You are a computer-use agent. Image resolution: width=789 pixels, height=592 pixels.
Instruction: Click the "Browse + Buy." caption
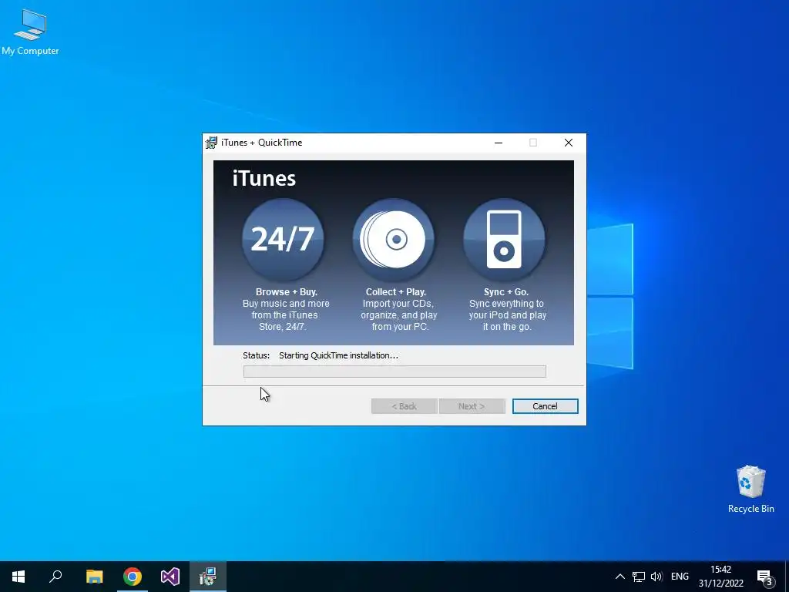[x=287, y=292]
